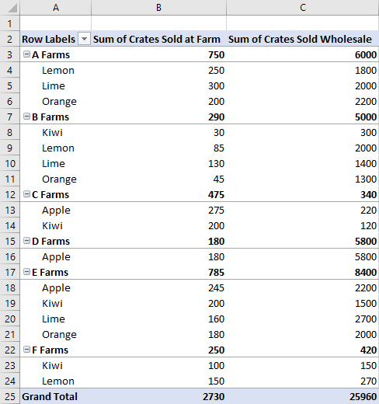Click Sum of Crates Sold Wholesale header
Viewport: 379px width, 404px height.
303,39
